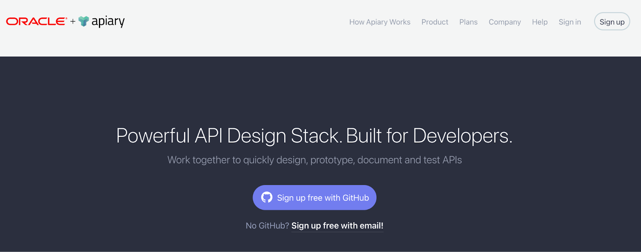Image resolution: width=641 pixels, height=252 pixels.
Task: Go to the Plans page
Action: 468,22
